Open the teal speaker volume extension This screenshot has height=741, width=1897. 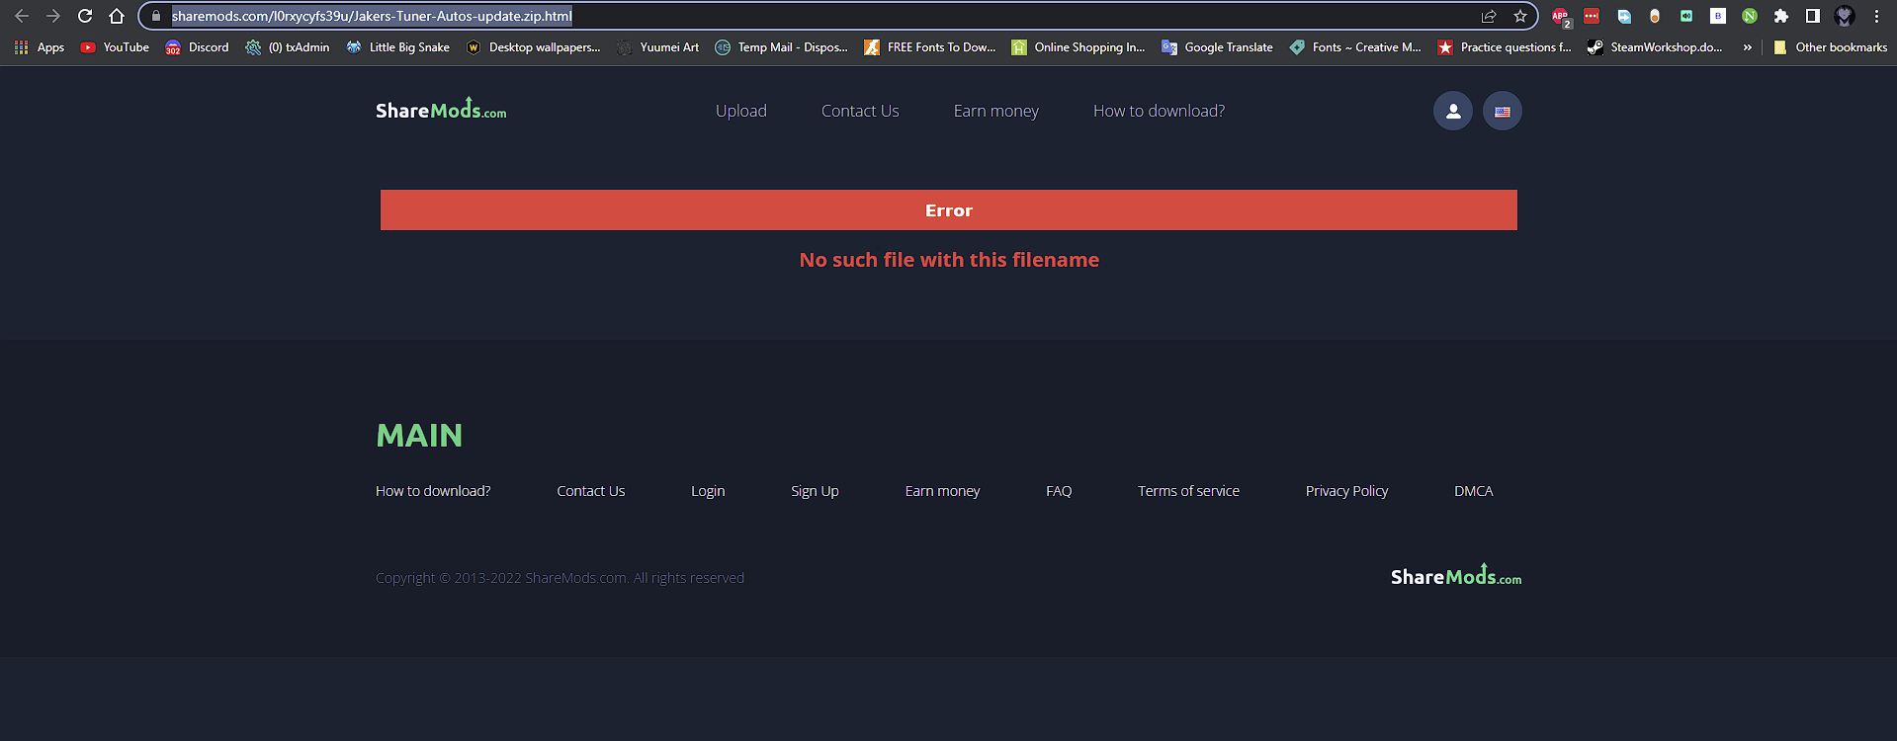click(x=1686, y=16)
